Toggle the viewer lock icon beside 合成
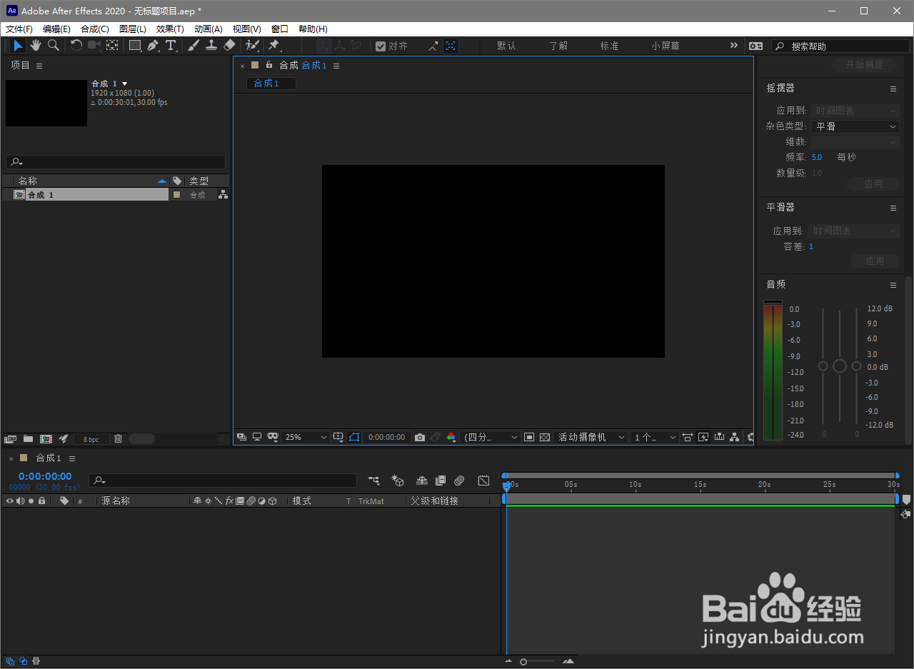914x669 pixels. pos(269,65)
